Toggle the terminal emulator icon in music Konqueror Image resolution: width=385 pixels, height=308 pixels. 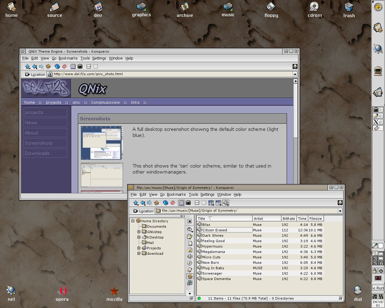coord(188,203)
